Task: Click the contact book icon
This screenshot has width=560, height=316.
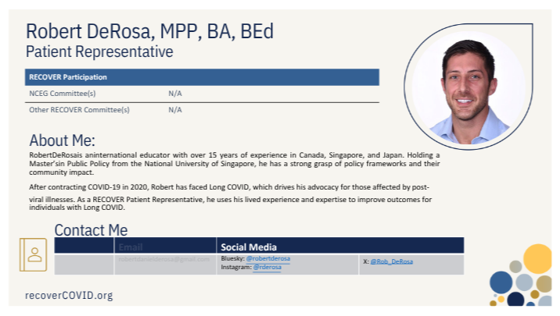Action: (x=34, y=254)
